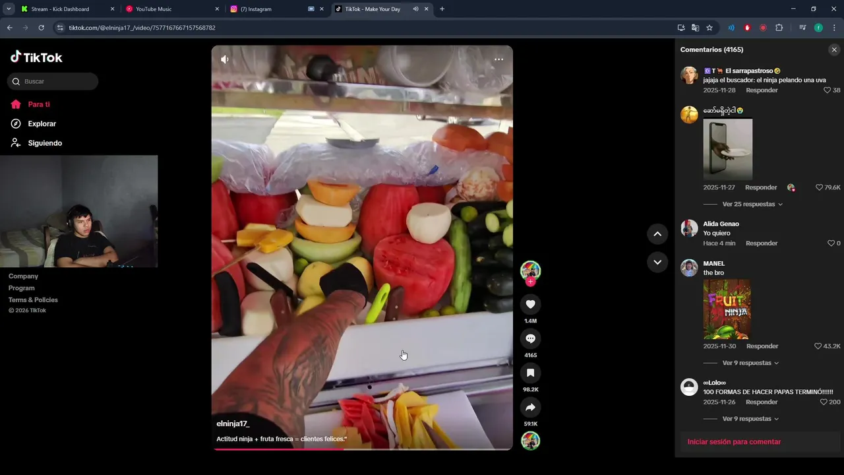This screenshot has height=475, width=844.
Task: Like MANEL's comment with 43.2K likes
Action: point(818,346)
